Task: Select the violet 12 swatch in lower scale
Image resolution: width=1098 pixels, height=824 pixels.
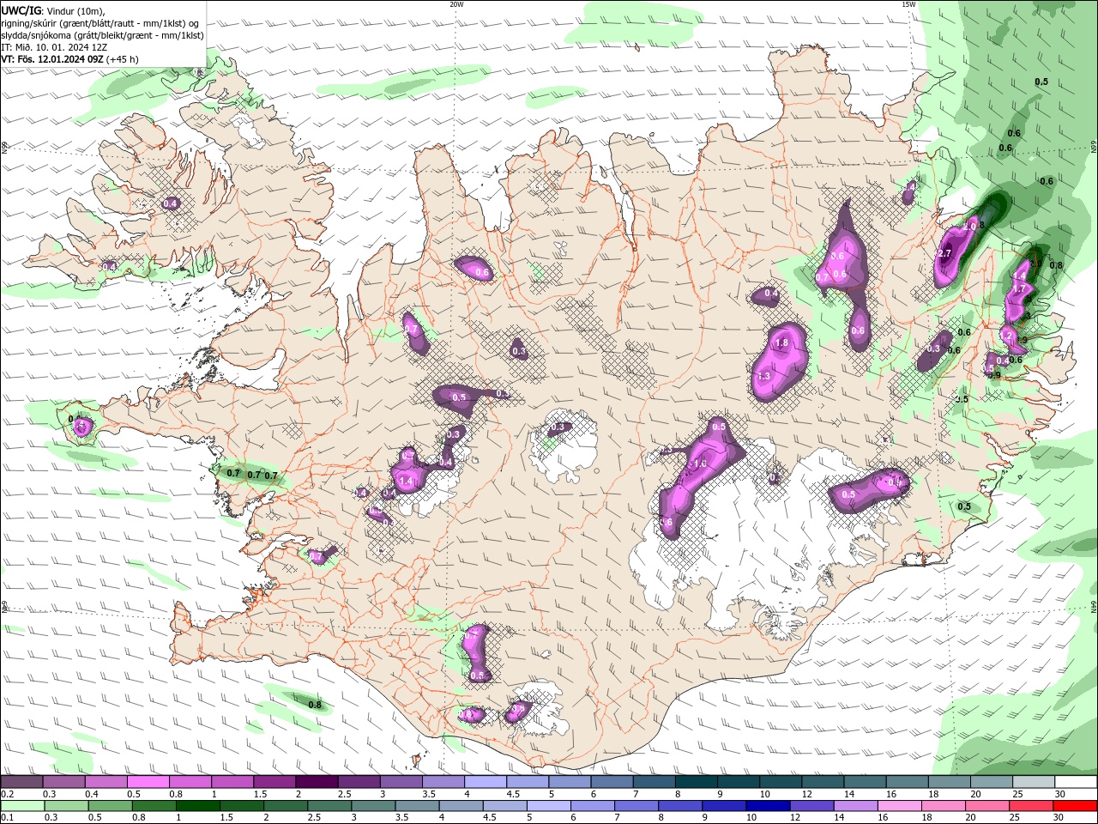Action: pos(811,806)
